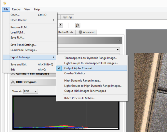Open the Channel RGB dropdown
Image resolution: width=167 pixels, height=132 pixels.
tap(31, 91)
